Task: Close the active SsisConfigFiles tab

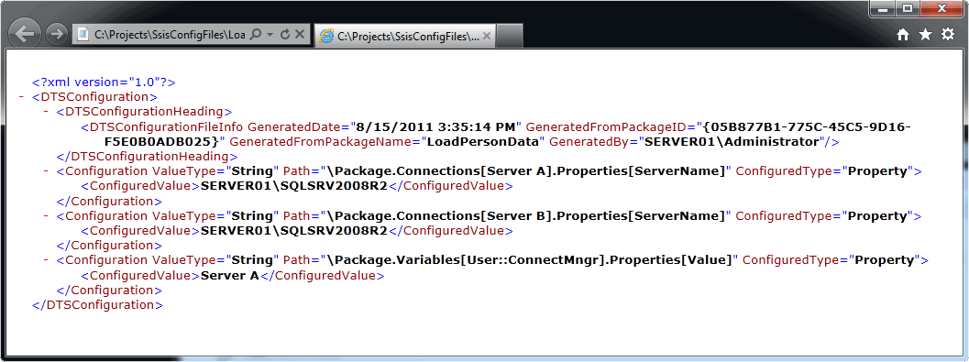Action: click(487, 37)
